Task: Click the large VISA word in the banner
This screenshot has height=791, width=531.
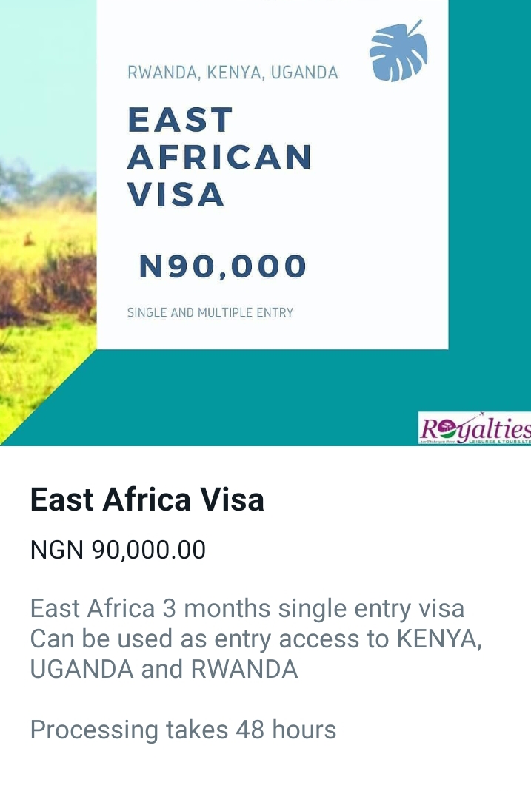Action: tap(176, 194)
